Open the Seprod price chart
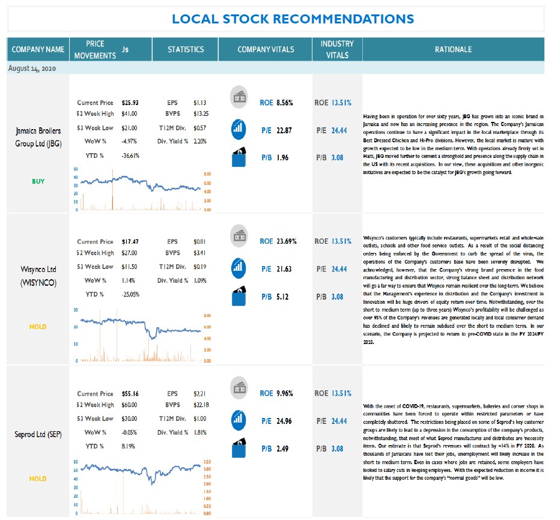The image size is (560, 520). click(x=142, y=487)
